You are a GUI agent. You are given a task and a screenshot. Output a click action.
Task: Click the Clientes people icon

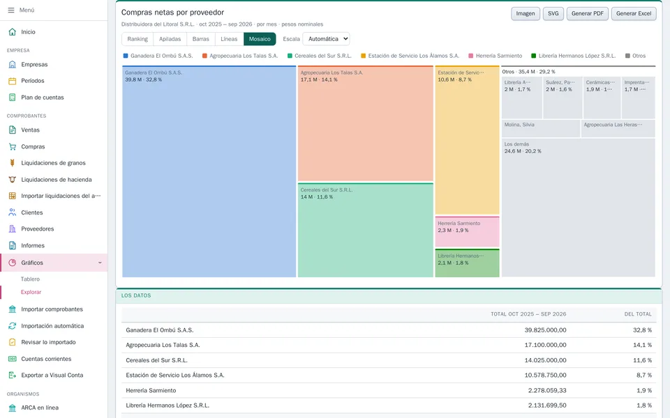click(x=13, y=212)
